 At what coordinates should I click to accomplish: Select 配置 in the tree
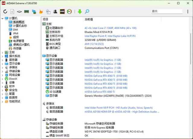click(12, 94)
